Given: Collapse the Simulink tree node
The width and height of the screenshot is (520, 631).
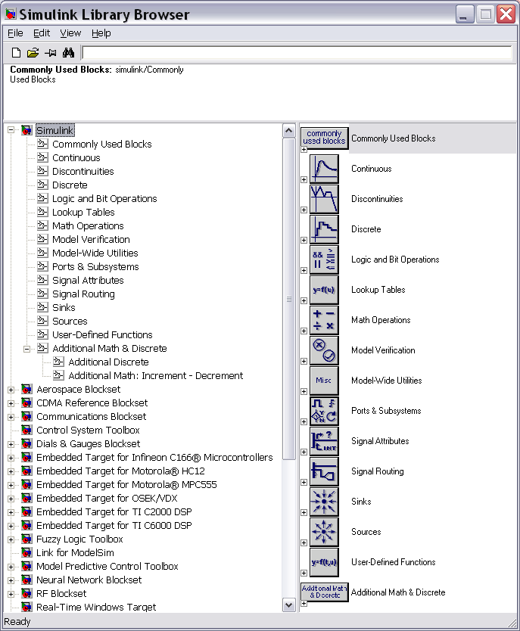Looking at the screenshot, I should [x=11, y=130].
